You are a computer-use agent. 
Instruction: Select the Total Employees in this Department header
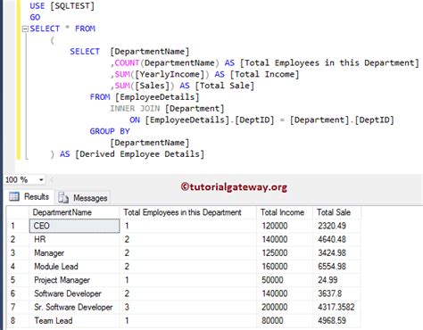(x=188, y=212)
